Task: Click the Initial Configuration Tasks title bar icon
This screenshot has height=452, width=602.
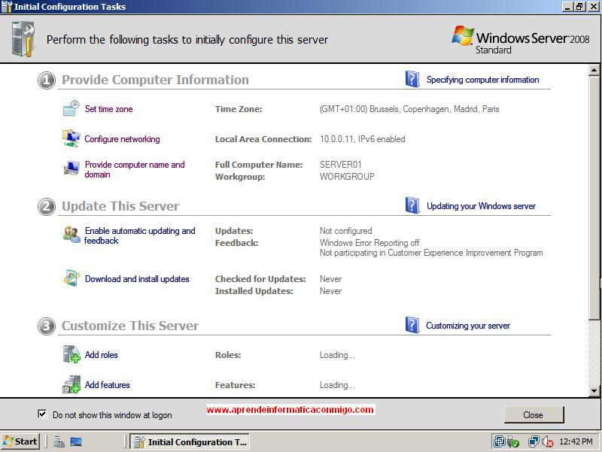Action: 7,7
